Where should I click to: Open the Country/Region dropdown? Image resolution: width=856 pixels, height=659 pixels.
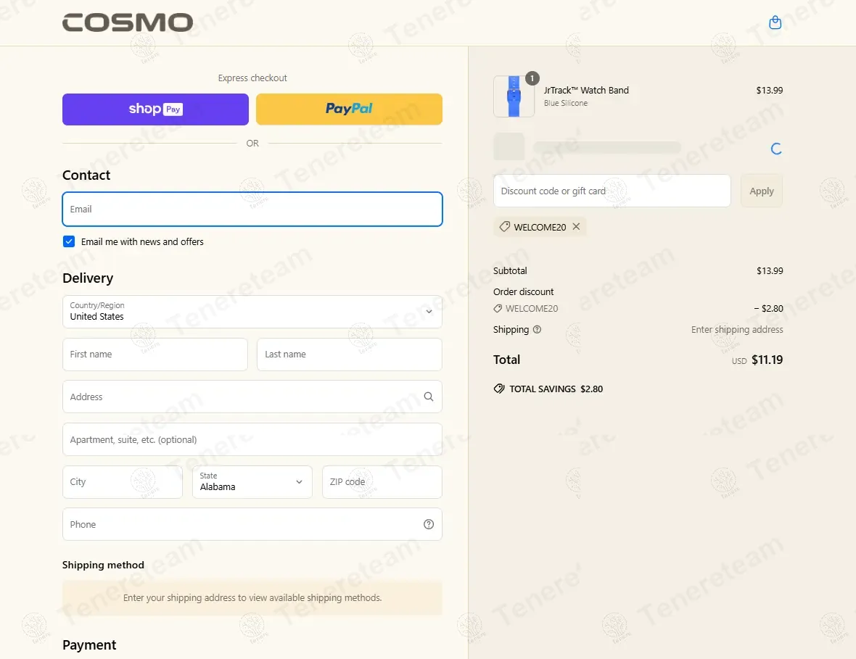point(252,312)
